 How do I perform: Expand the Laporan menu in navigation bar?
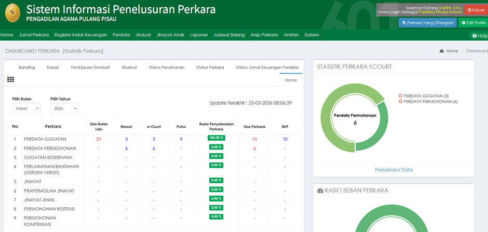pyautogui.click(x=199, y=35)
